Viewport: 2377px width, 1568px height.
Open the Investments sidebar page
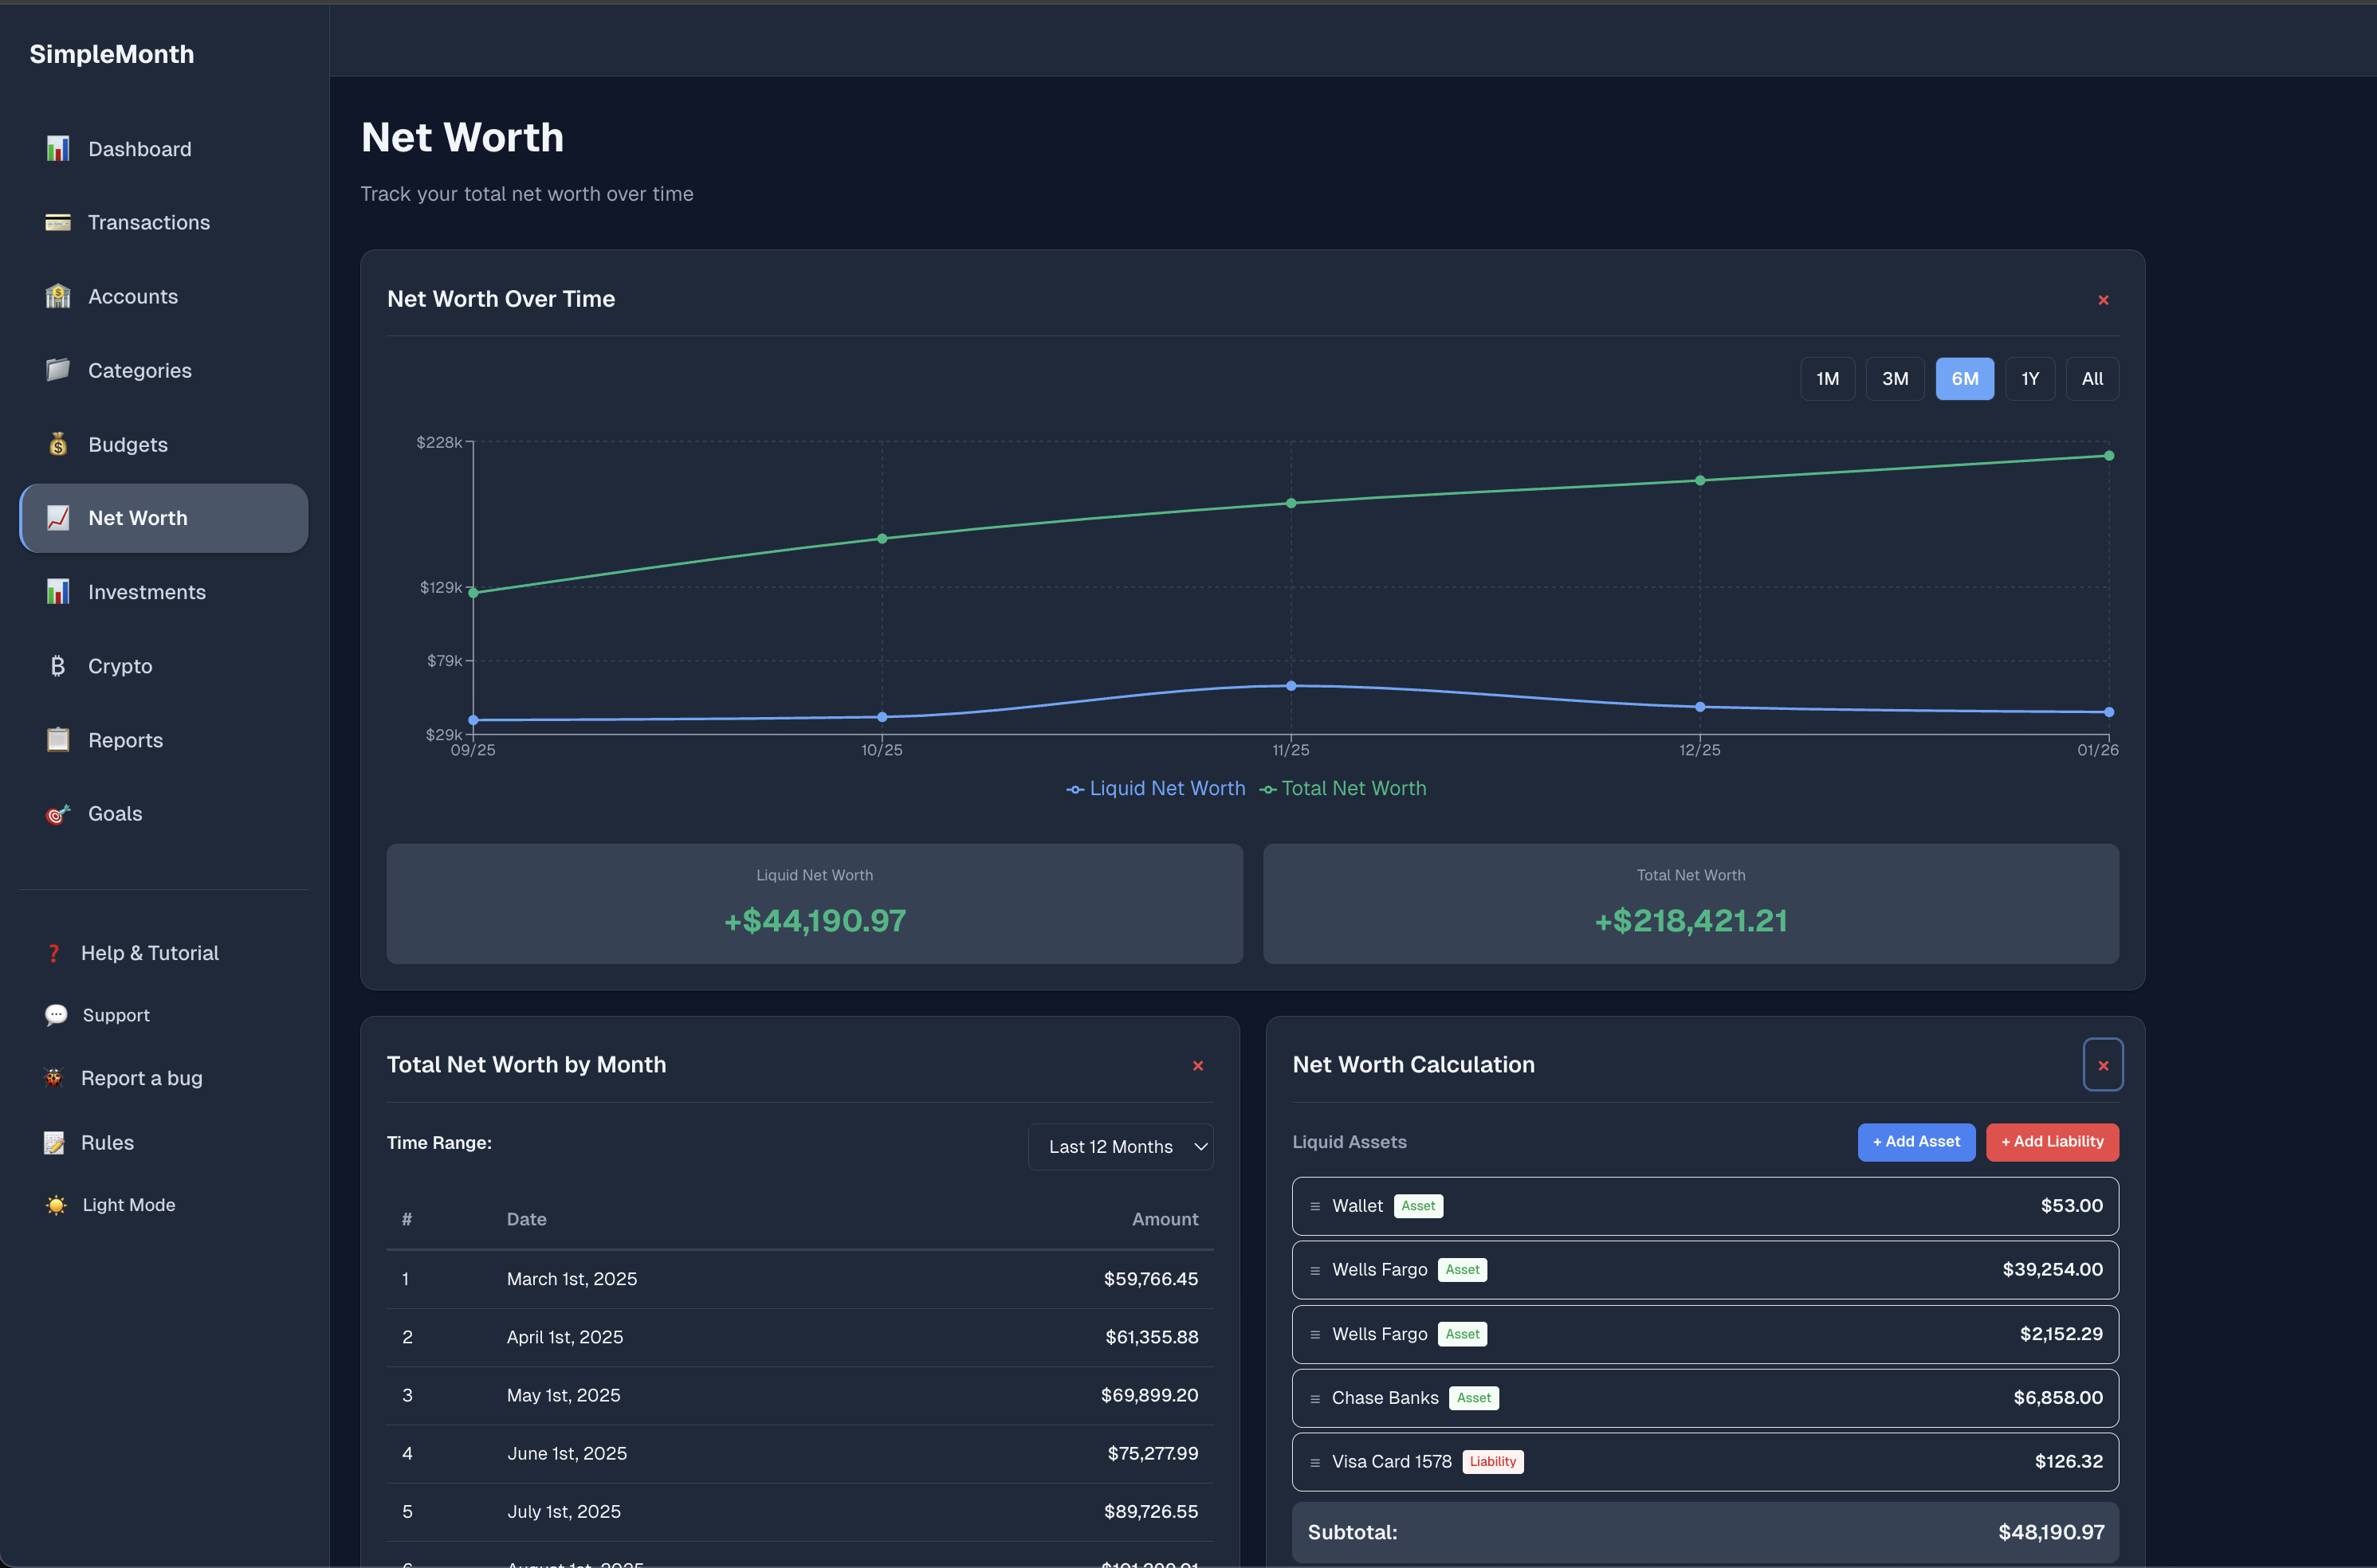[x=146, y=592]
